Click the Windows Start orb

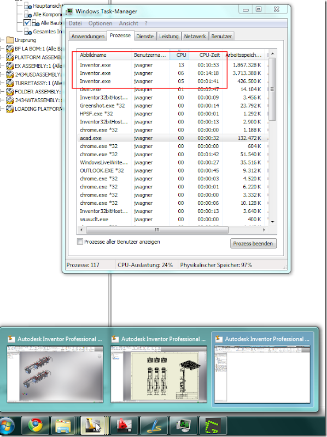point(7,427)
